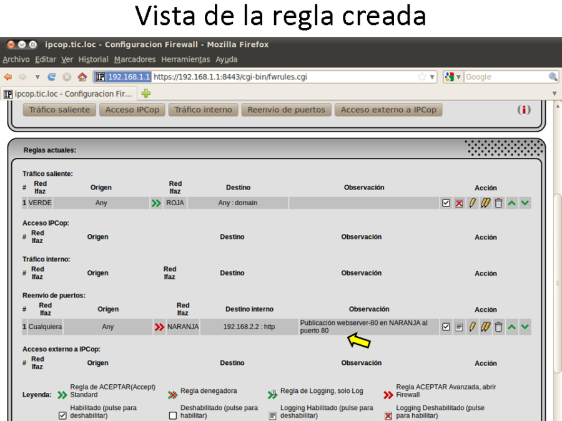Move the webserver forwarding rule down with green arrow

click(x=526, y=327)
